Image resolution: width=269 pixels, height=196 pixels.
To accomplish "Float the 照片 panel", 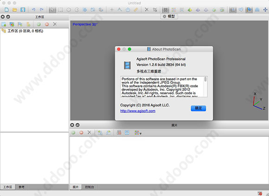I will tap(77, 125).
